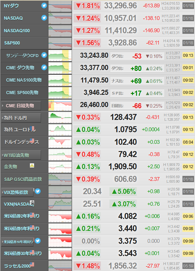Click Twitter icon beside 米国債券10年利回り
This screenshot has width=195, height=271.
coord(38,240)
